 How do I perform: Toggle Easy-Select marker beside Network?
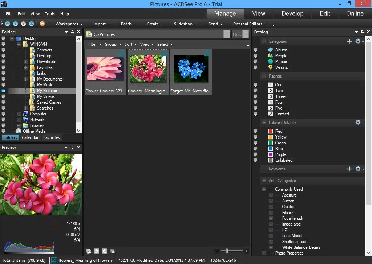click(3, 120)
